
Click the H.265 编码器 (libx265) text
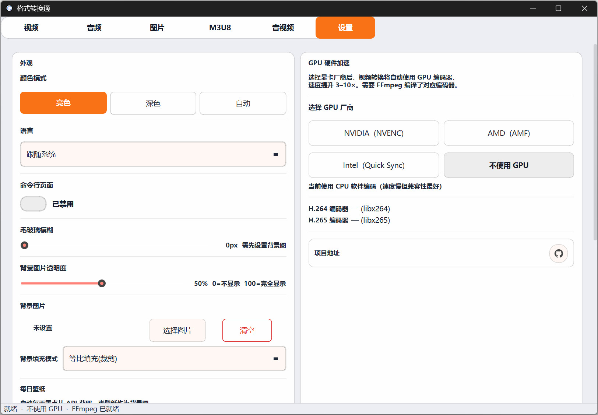point(349,220)
